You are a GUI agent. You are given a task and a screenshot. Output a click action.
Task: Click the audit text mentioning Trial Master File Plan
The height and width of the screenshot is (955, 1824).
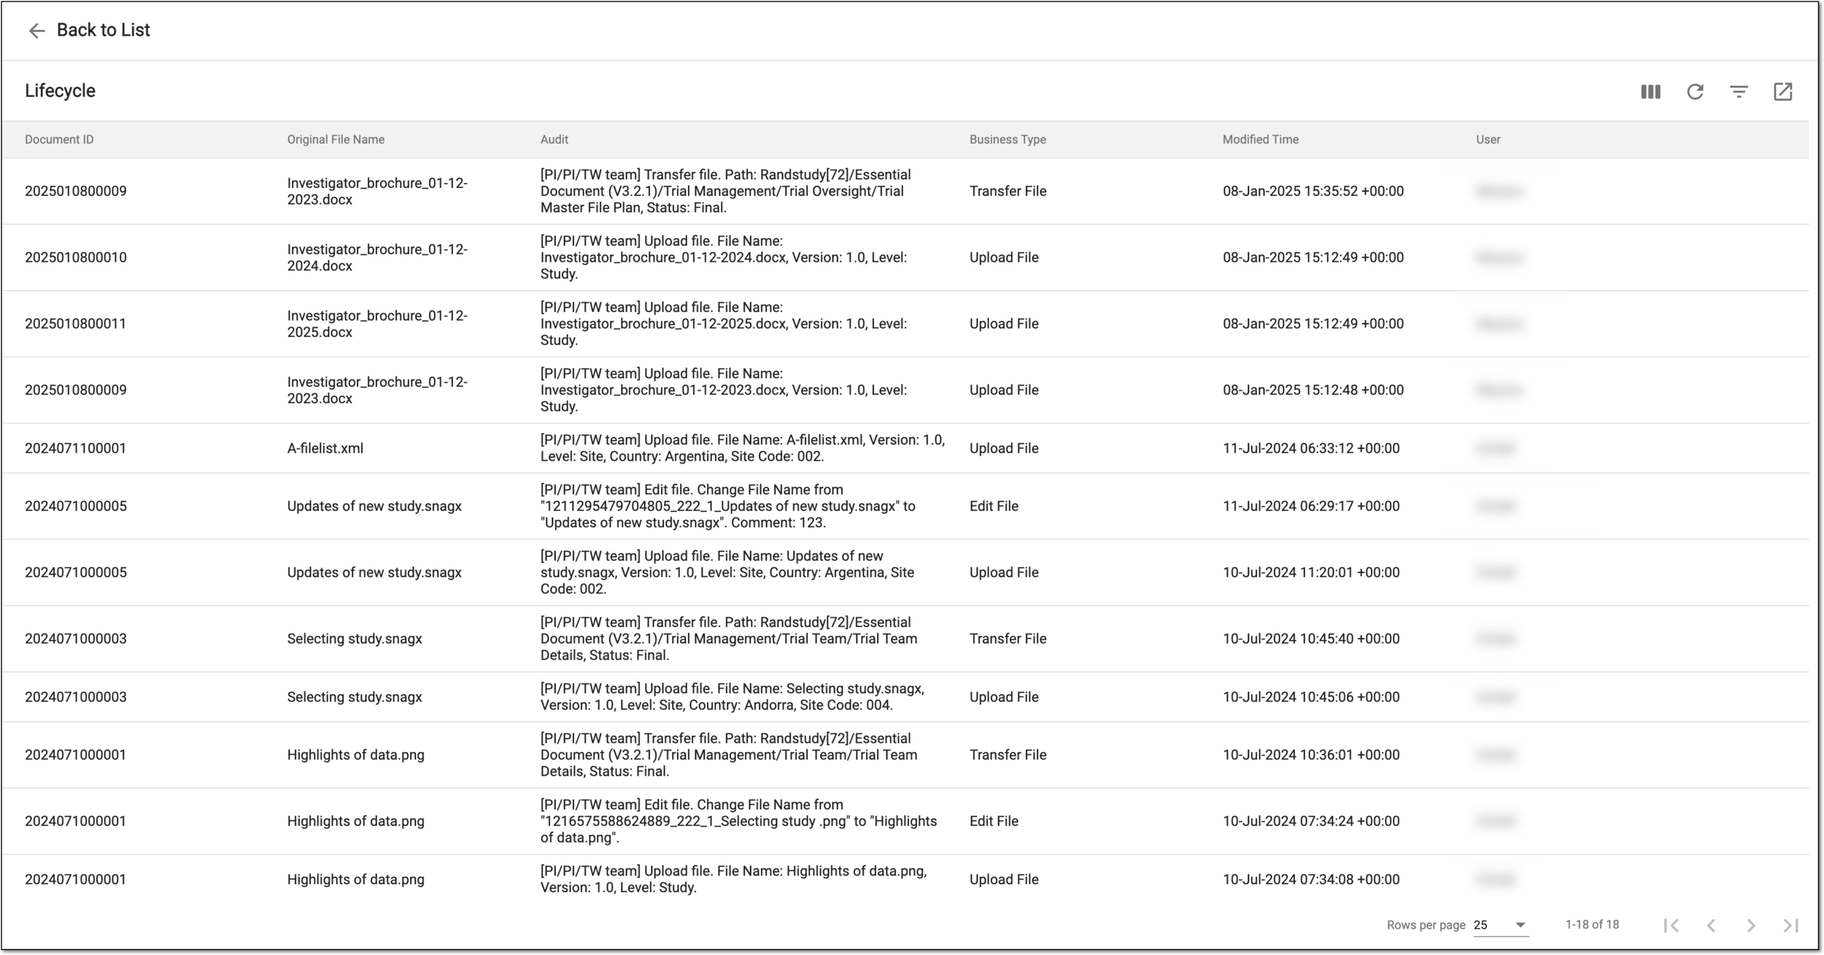tap(726, 191)
